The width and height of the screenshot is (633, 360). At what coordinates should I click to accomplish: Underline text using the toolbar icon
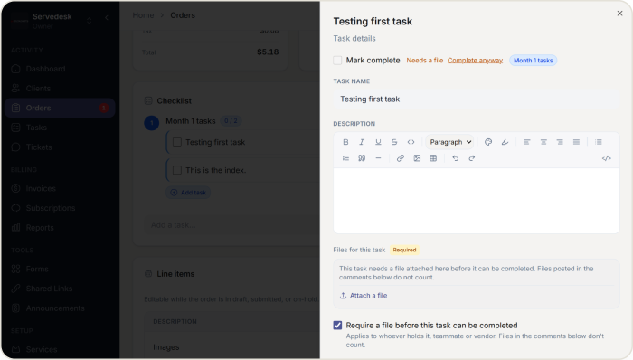378,142
